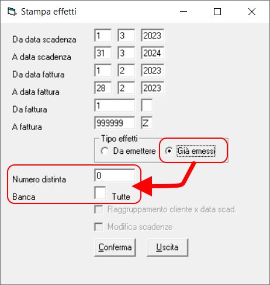Toggle the Modifica scadenze checkbox

pyautogui.click(x=99, y=227)
